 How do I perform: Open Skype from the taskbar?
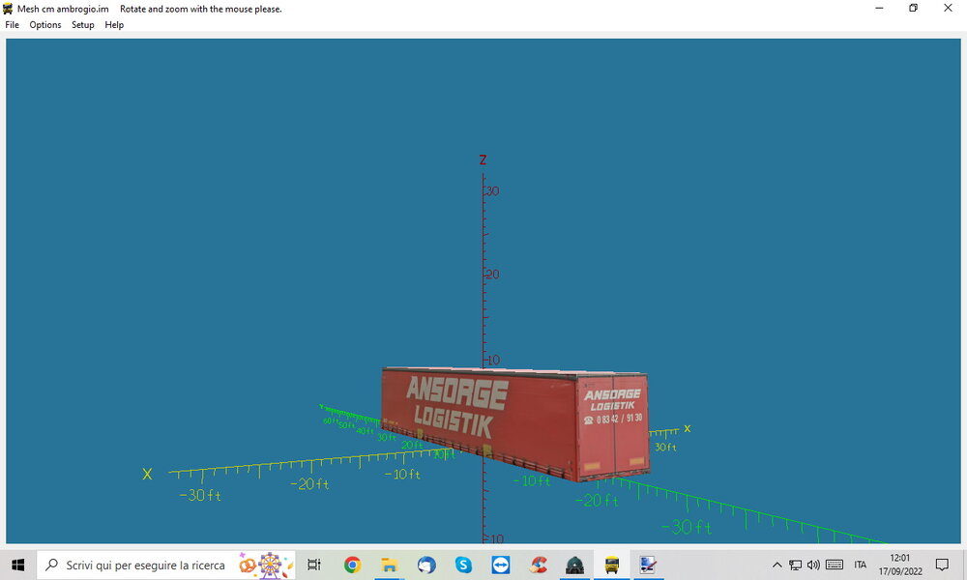[463, 565]
